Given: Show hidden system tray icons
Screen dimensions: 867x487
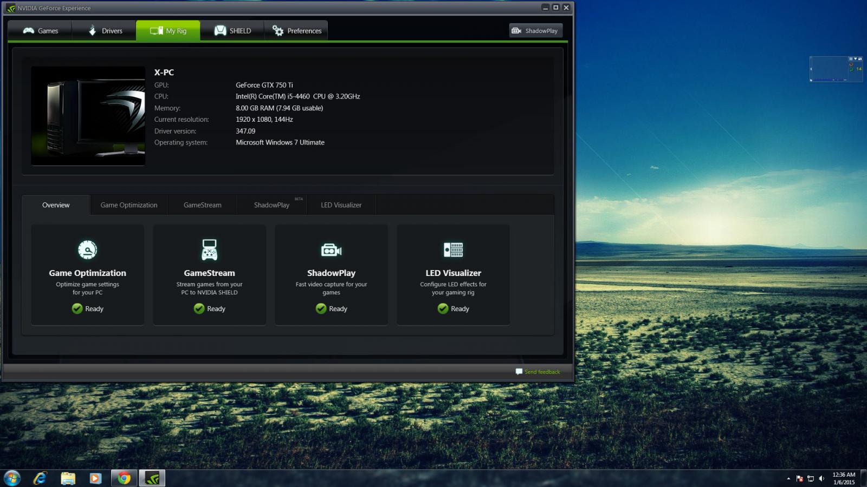Looking at the screenshot, I should pos(788,478).
